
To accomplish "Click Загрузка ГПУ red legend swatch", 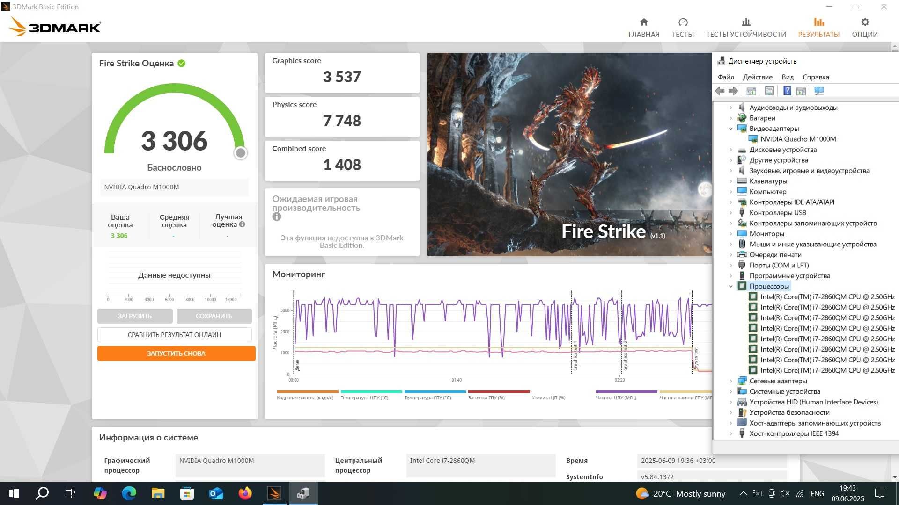I will [x=499, y=391].
